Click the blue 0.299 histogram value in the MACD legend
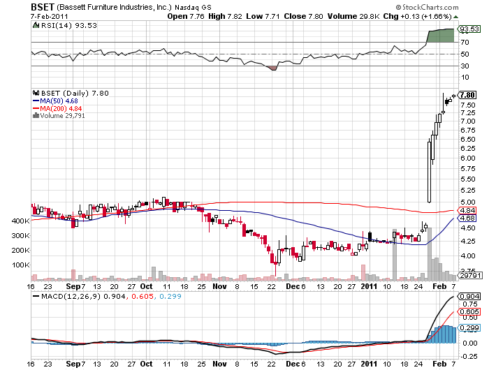The width and height of the screenshot is (489, 370). [170, 296]
